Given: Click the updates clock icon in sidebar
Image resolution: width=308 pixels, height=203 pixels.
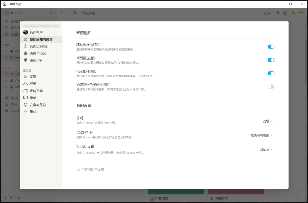Looking at the screenshot, I should tap(7, 28).
